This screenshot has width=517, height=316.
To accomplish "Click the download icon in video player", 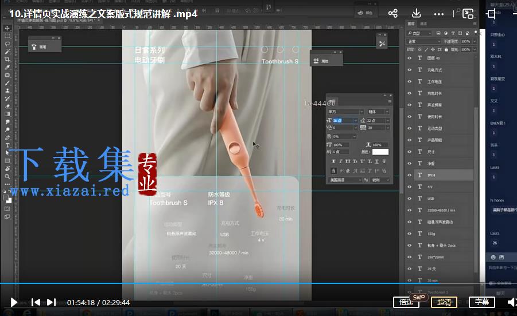I will pos(417,14).
